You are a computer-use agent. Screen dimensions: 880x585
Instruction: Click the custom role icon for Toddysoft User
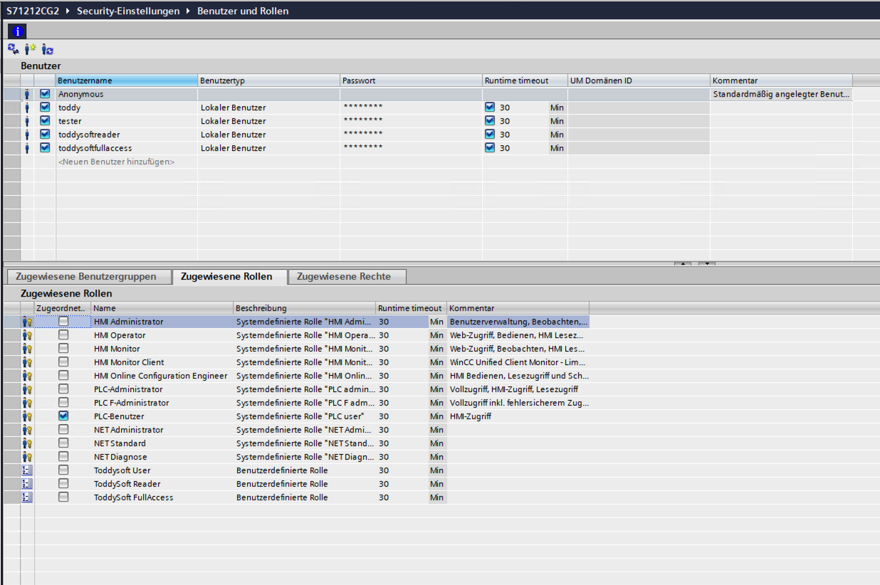click(27, 470)
